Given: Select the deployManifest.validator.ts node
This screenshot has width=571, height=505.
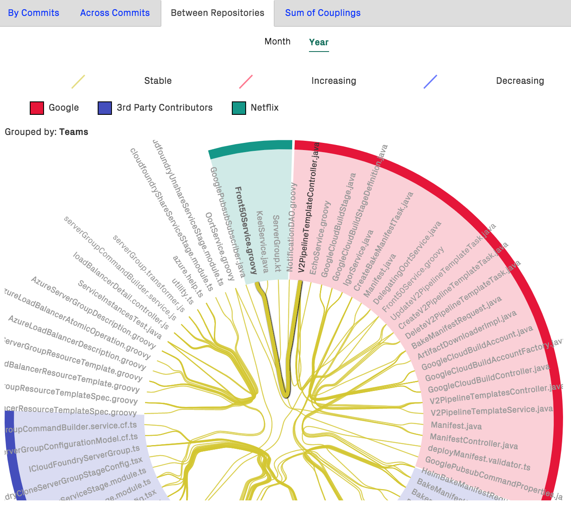Looking at the screenshot, I should pos(479,458).
